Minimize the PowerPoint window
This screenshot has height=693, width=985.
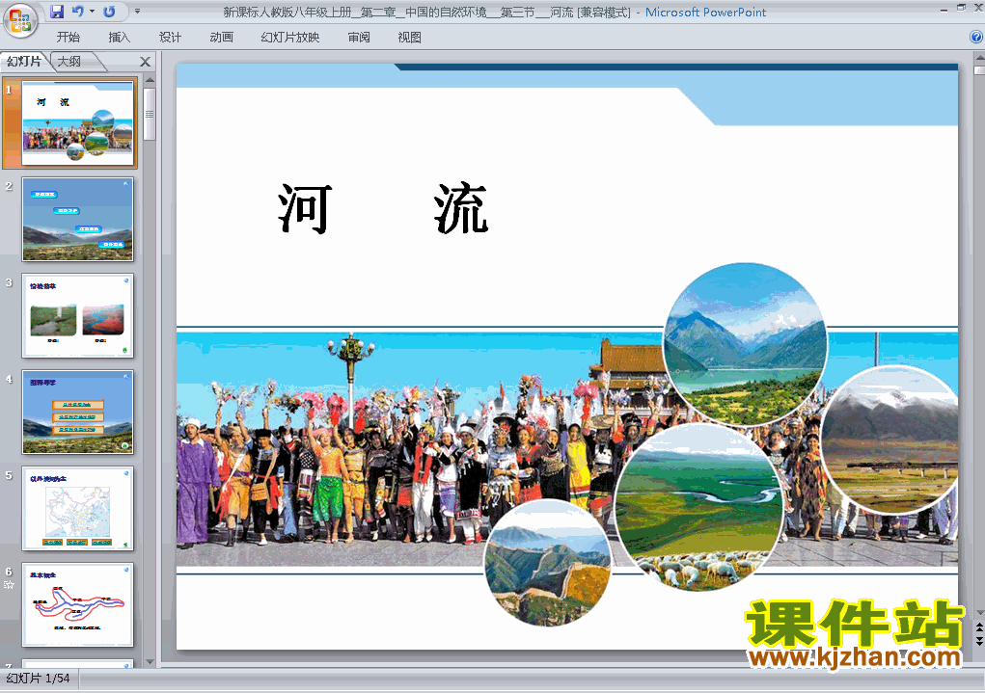944,9
